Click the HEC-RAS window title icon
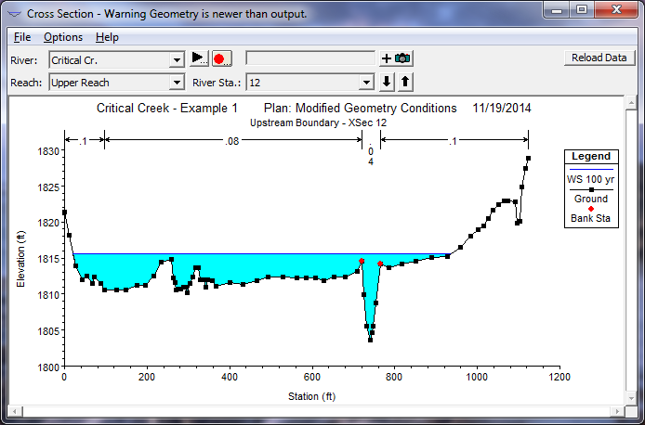This screenshot has height=425, width=645. pos(14,12)
